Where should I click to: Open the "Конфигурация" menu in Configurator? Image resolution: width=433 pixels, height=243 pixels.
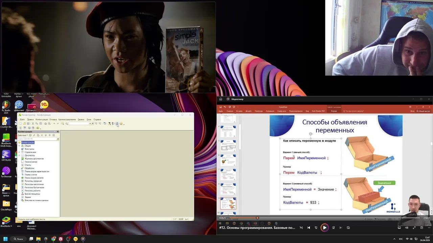(x=42, y=119)
